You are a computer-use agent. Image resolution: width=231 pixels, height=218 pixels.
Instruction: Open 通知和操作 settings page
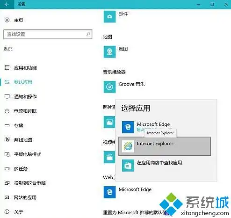tap(25, 97)
